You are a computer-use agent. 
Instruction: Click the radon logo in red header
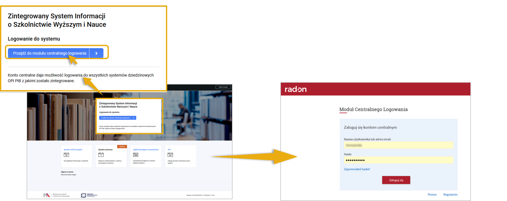pos(295,89)
